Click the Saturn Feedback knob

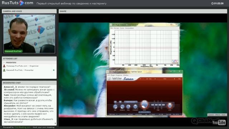122,107
